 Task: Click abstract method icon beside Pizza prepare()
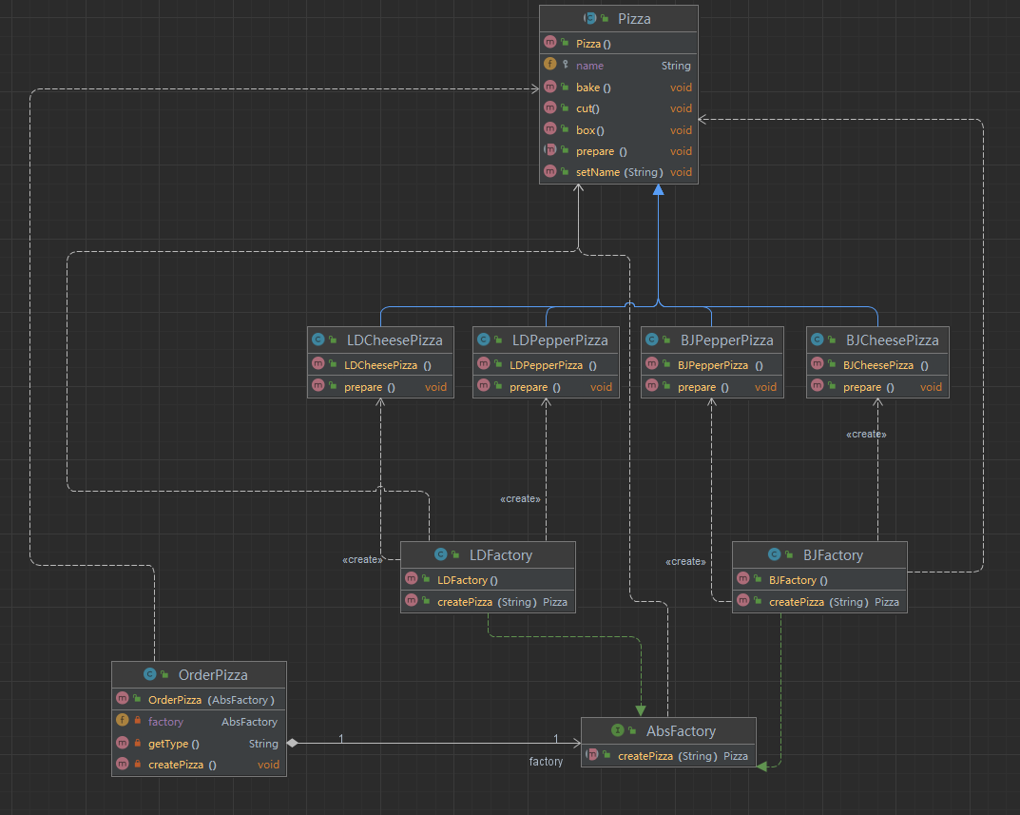(550, 149)
